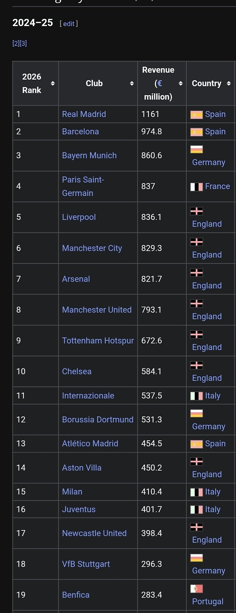Open Portugal country link
Screen dimensions: 236x613
coord(208,602)
